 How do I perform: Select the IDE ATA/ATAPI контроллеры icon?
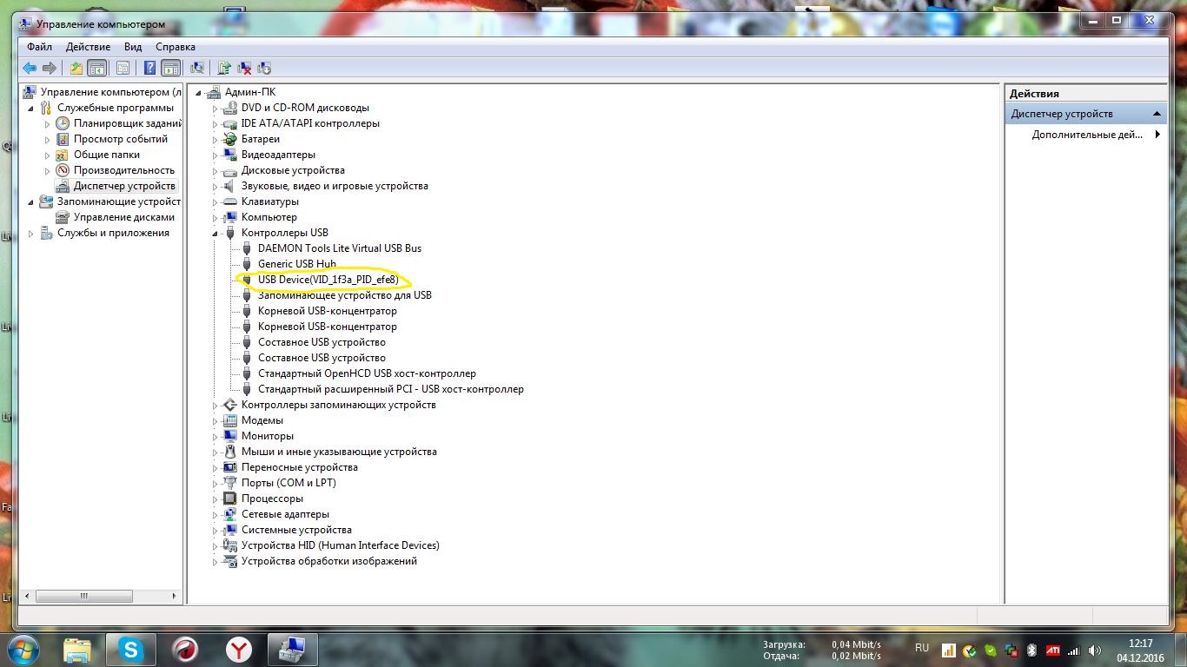point(230,123)
